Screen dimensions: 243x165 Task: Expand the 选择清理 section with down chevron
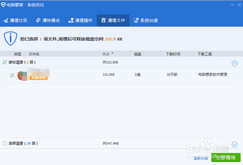(x=235, y=144)
